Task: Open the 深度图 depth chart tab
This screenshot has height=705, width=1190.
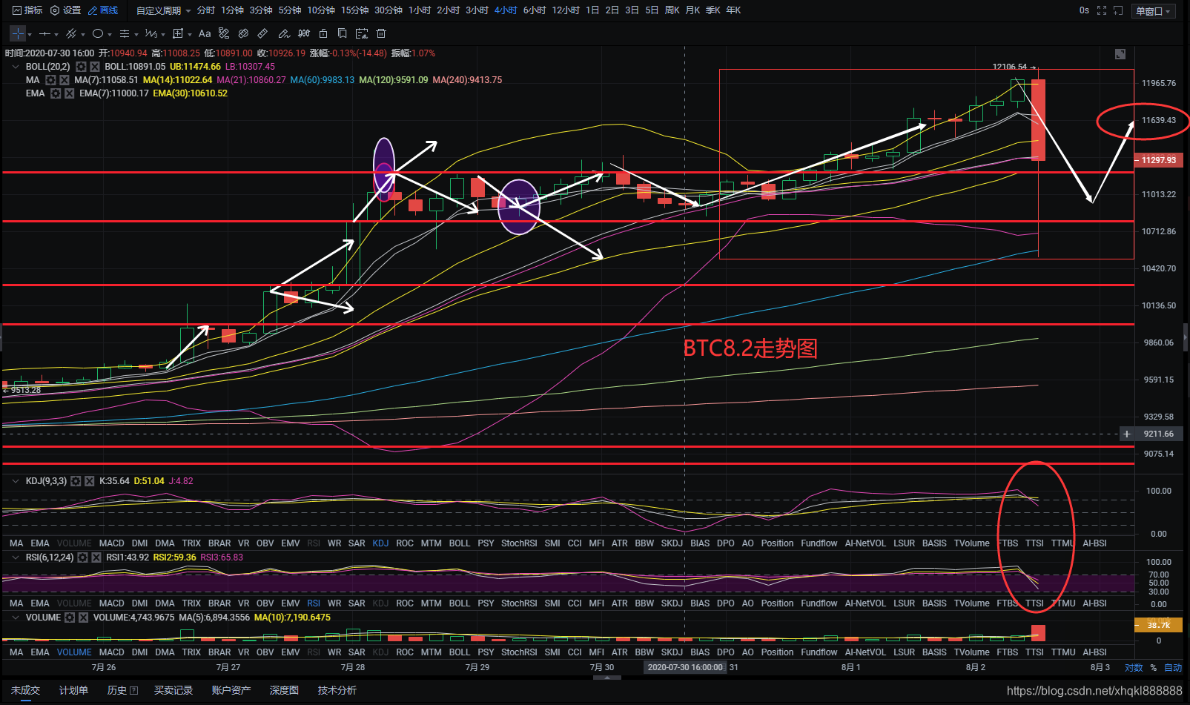Action: [284, 690]
